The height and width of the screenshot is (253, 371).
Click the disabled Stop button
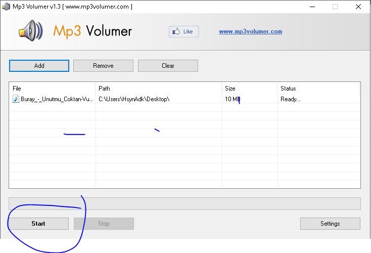point(104,224)
